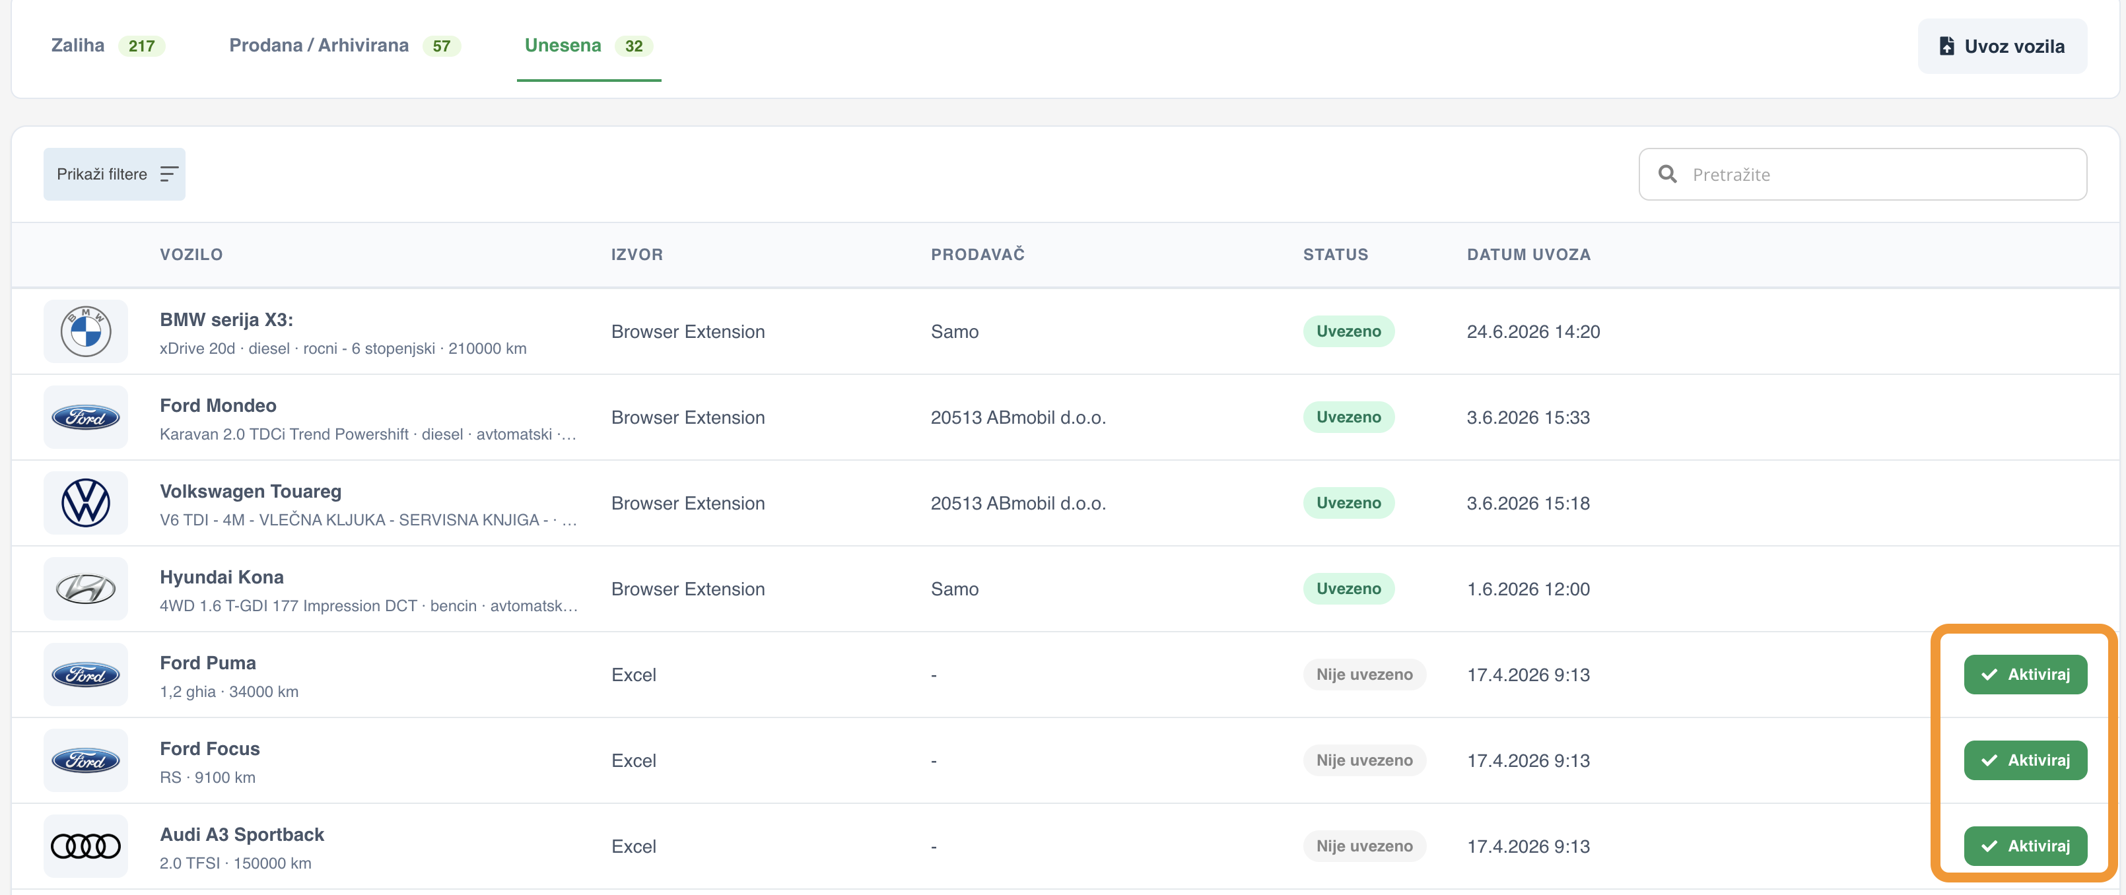This screenshot has height=895, width=2126.
Task: Show filters with Prikaži filtere button
Action: point(115,174)
